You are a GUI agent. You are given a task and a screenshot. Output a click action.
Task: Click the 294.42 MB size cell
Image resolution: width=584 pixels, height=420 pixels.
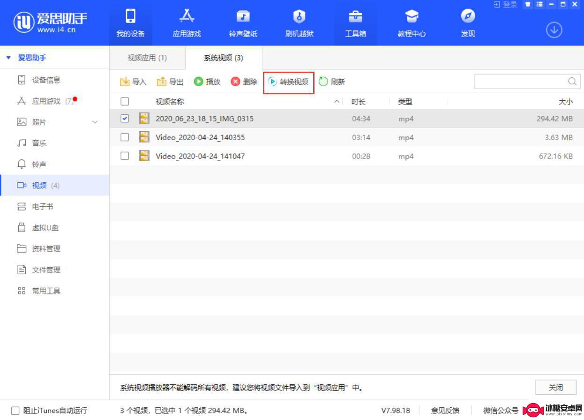point(554,119)
